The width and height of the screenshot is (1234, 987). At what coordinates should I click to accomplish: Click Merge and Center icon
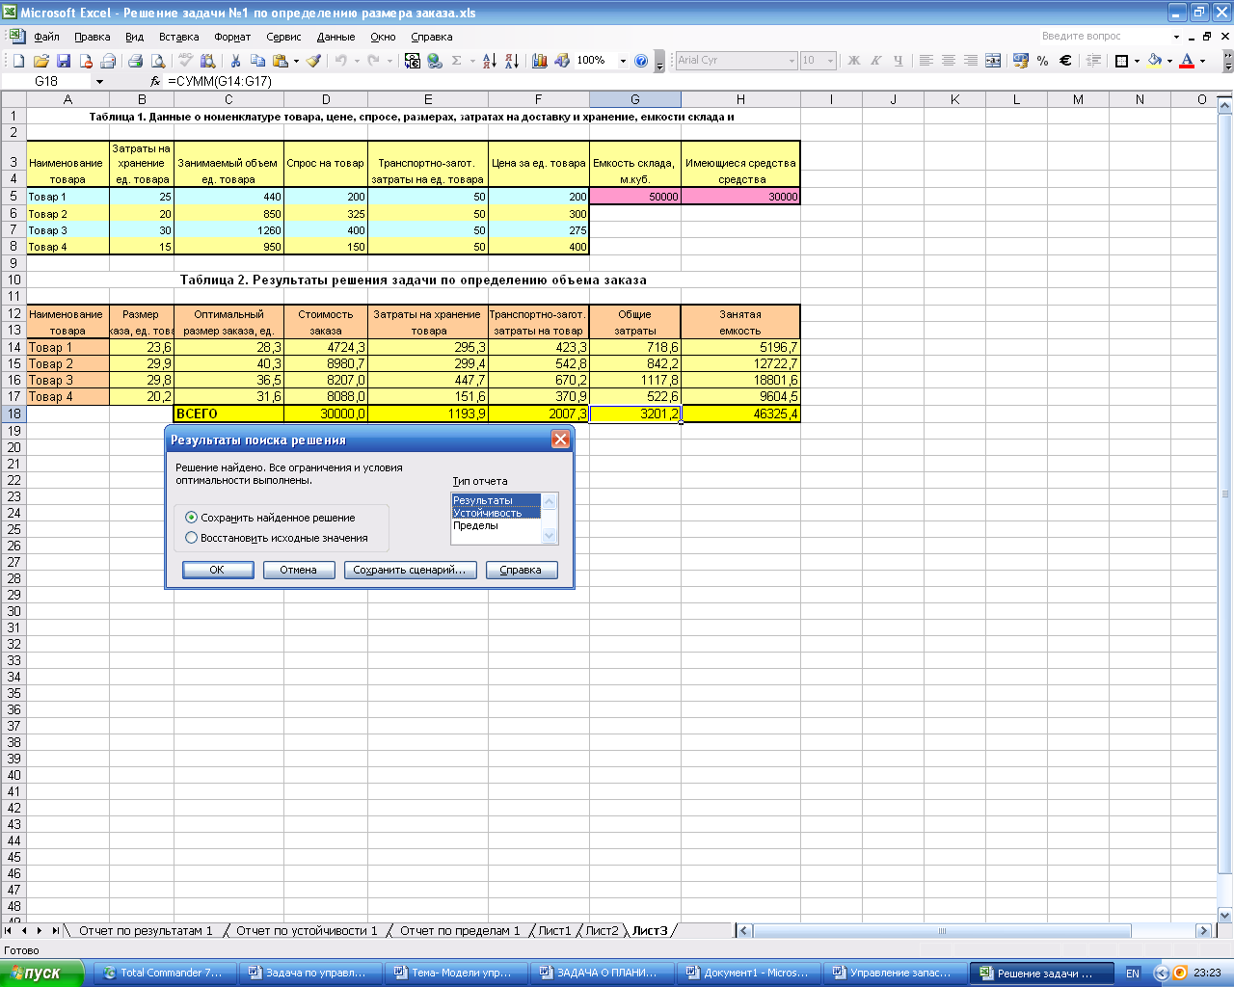993,61
